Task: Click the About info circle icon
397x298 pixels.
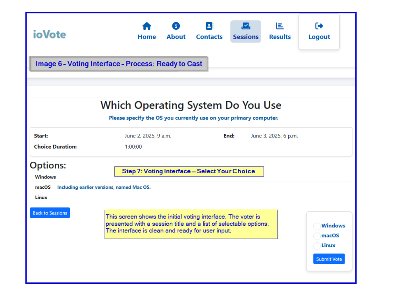Action: pyautogui.click(x=176, y=26)
